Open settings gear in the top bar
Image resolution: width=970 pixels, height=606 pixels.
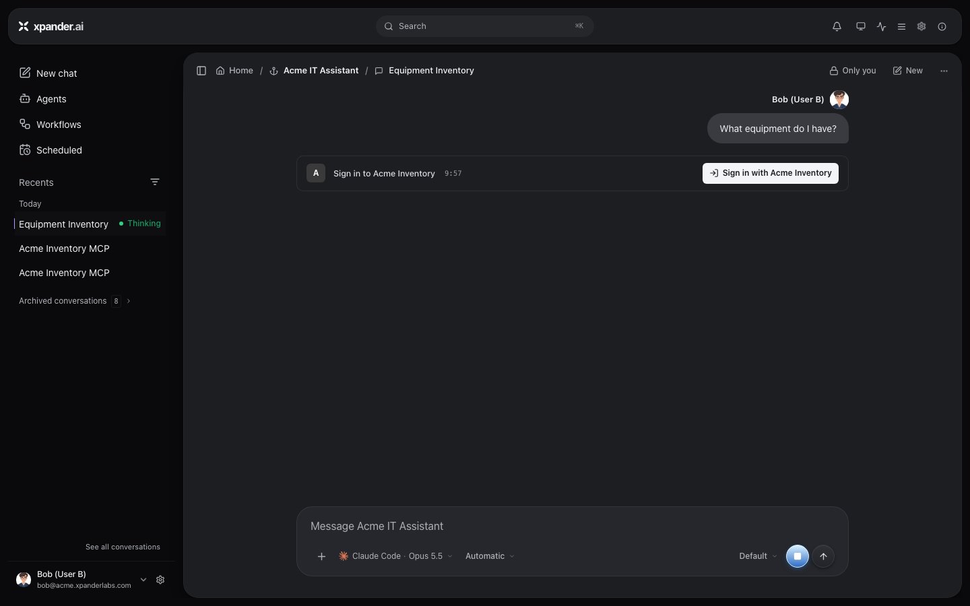click(x=922, y=26)
